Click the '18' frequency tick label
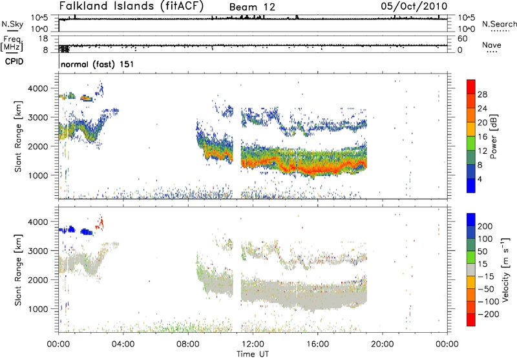The image size is (517, 358). 43,39
